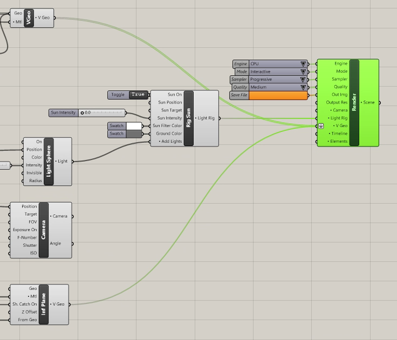Click Inf Plane's Z Offset input
Screen dimensions: 397x340
tap(29, 312)
